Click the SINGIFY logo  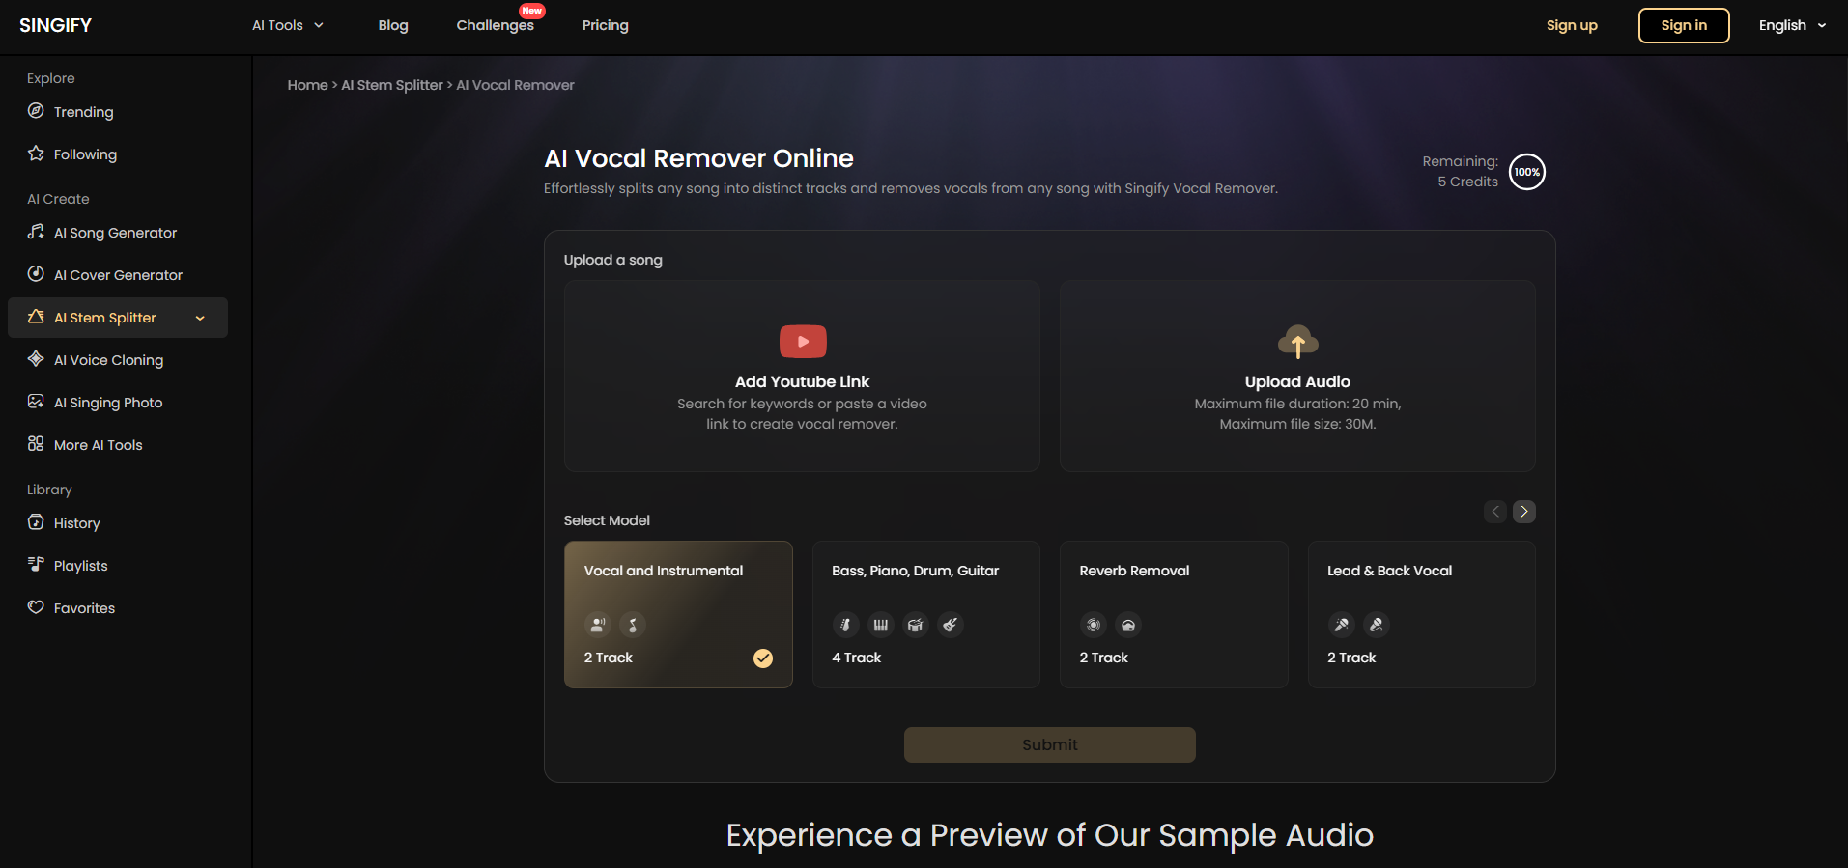pos(55,25)
